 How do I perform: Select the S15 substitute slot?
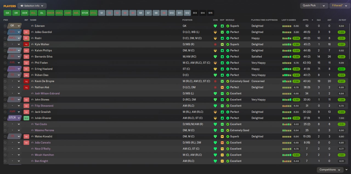pyautogui.click(x=210, y=13)
